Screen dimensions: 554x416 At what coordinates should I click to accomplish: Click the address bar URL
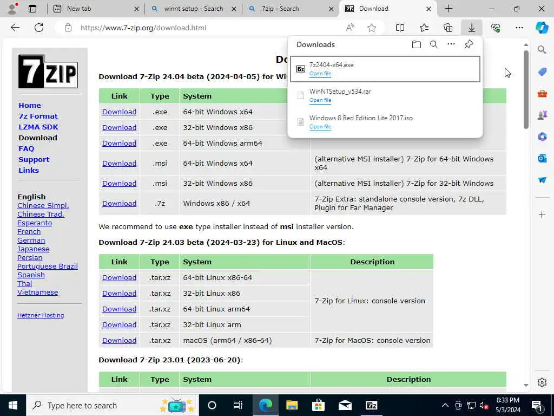(143, 28)
